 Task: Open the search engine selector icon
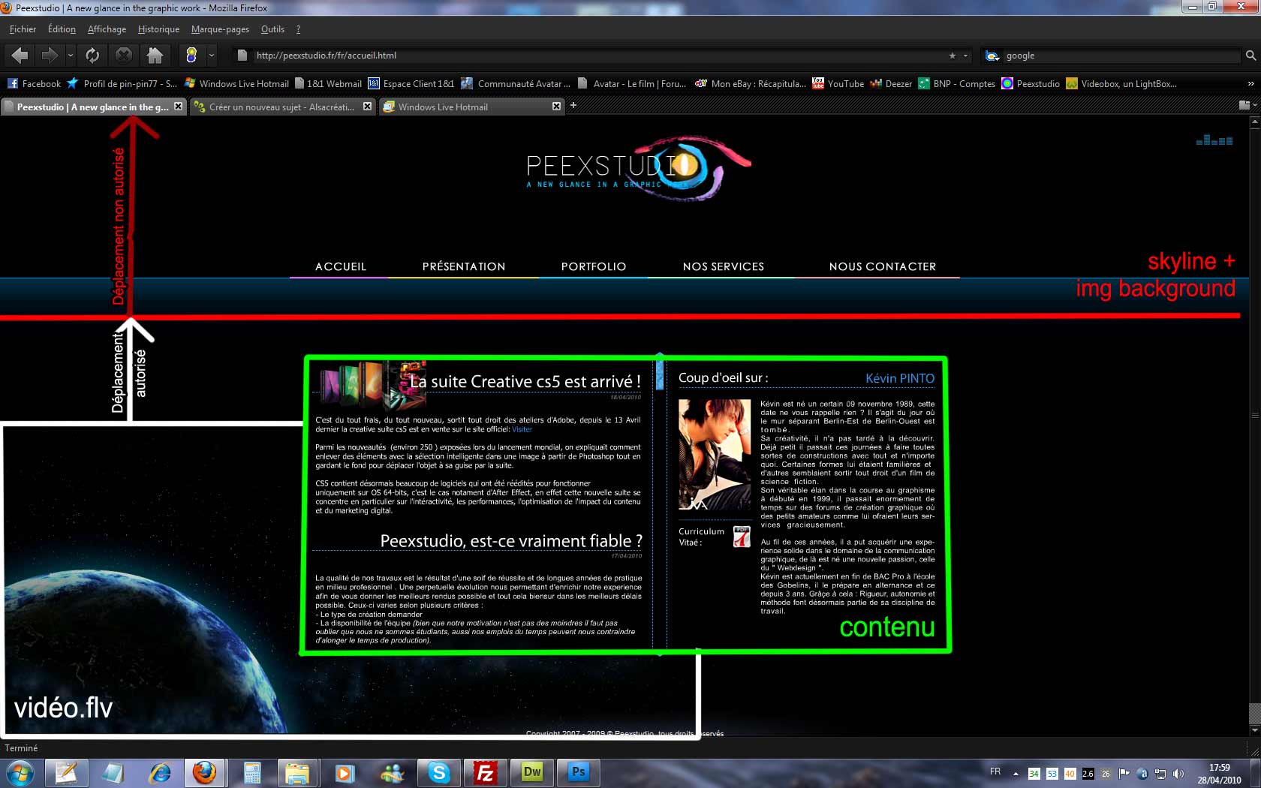tap(992, 56)
